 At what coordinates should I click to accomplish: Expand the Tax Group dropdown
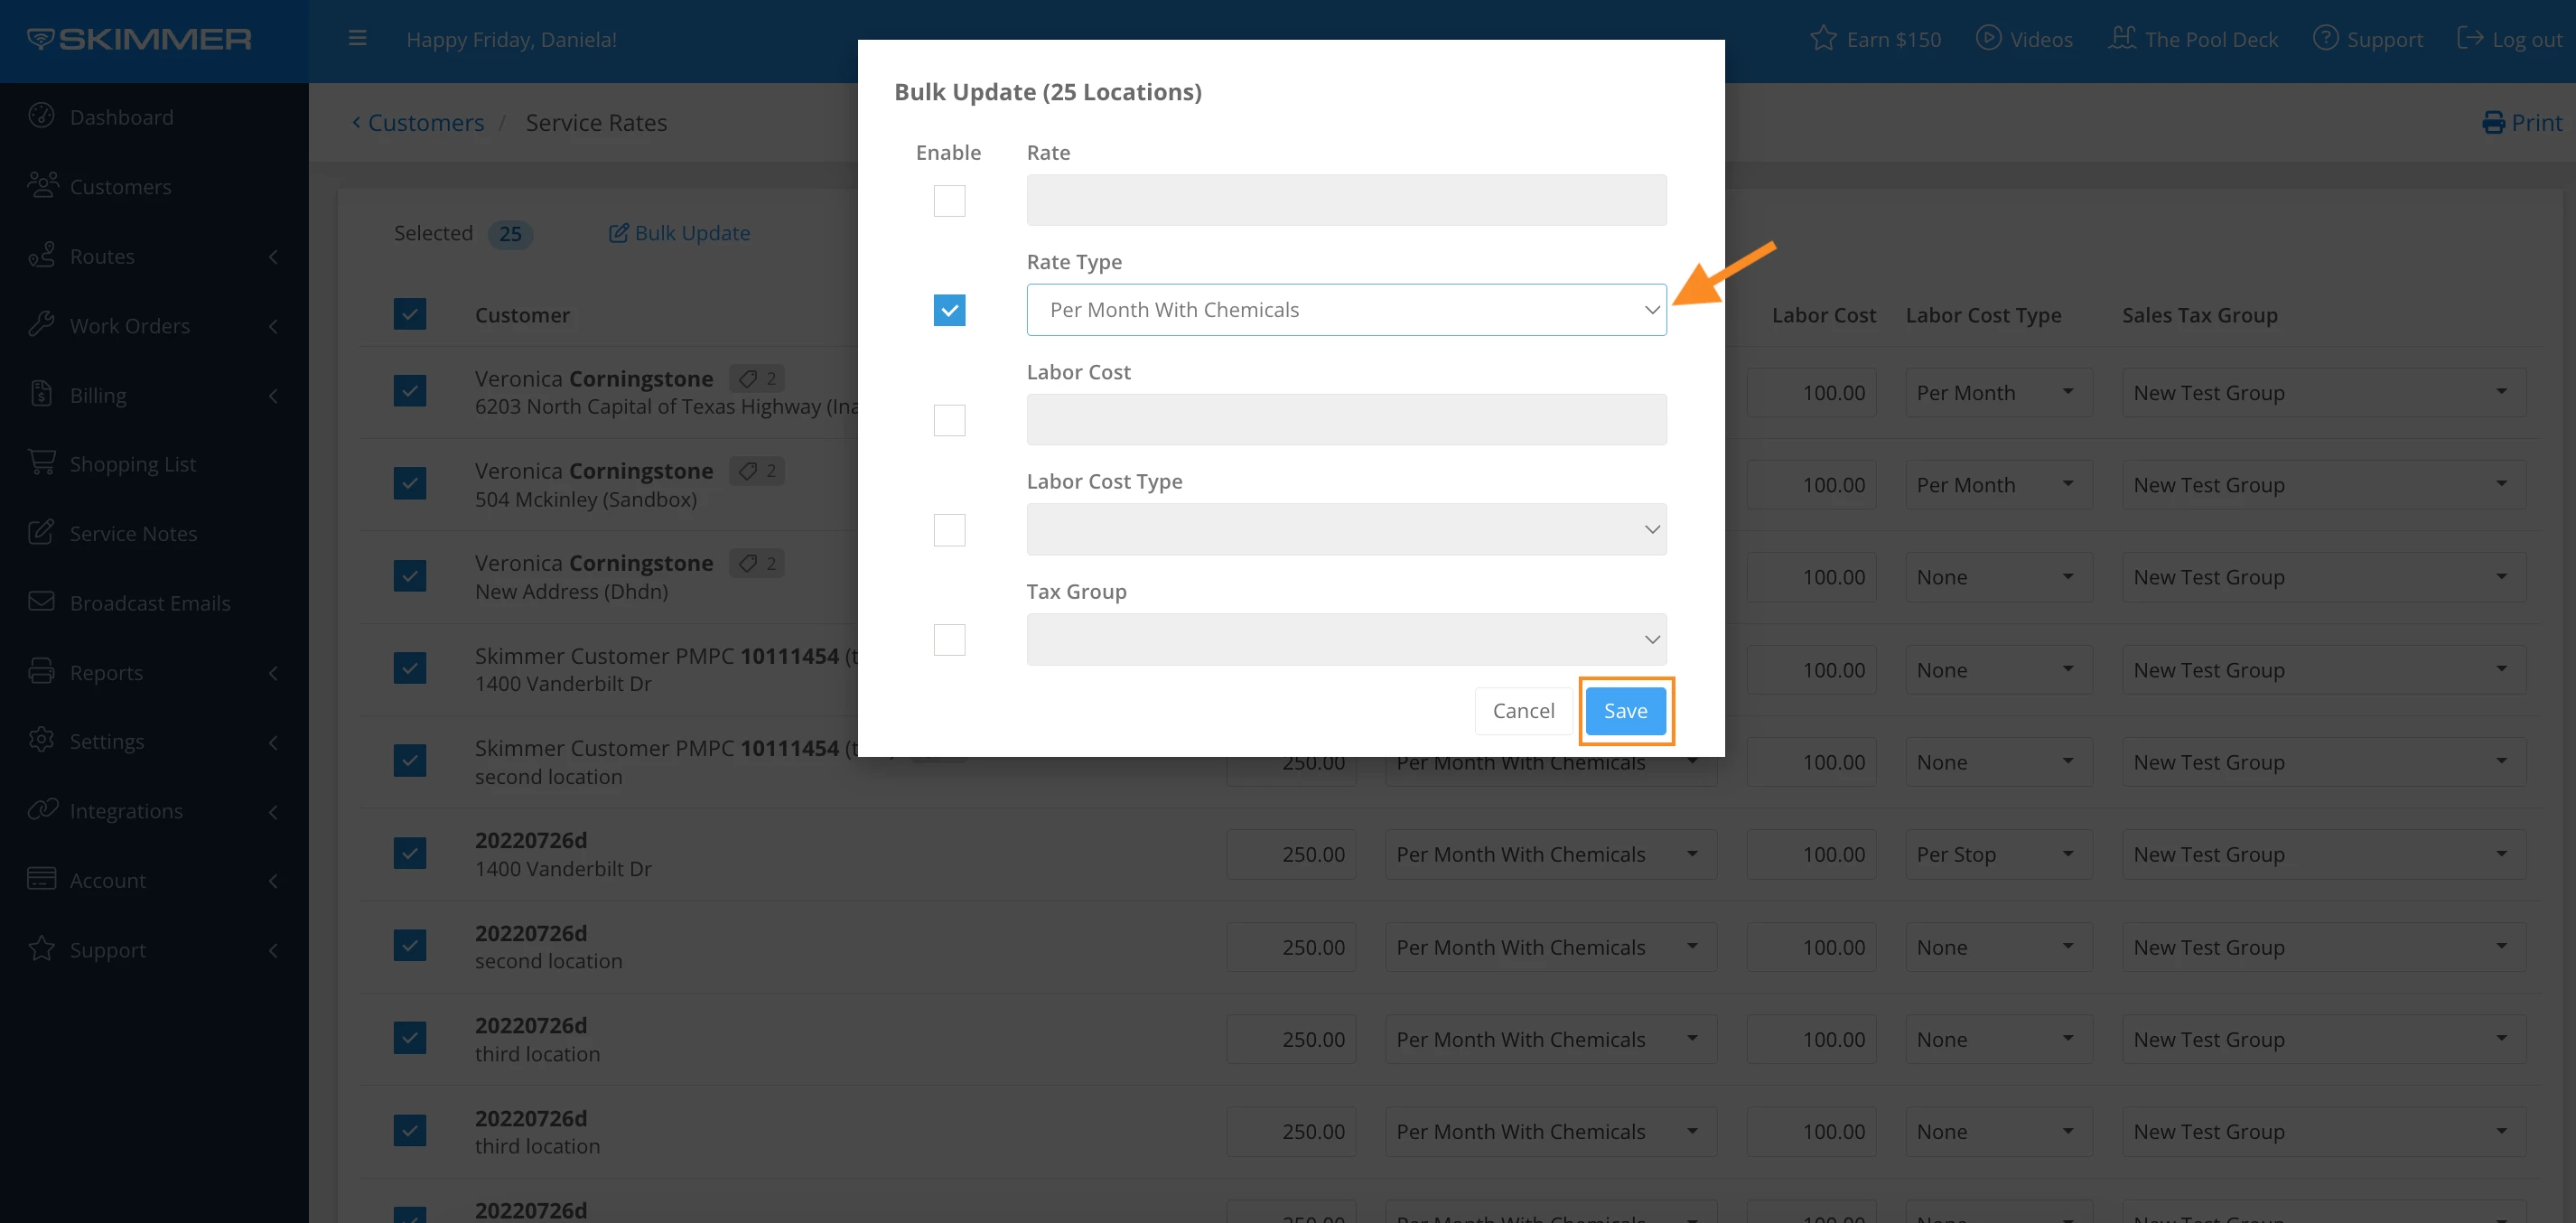tap(1345, 639)
